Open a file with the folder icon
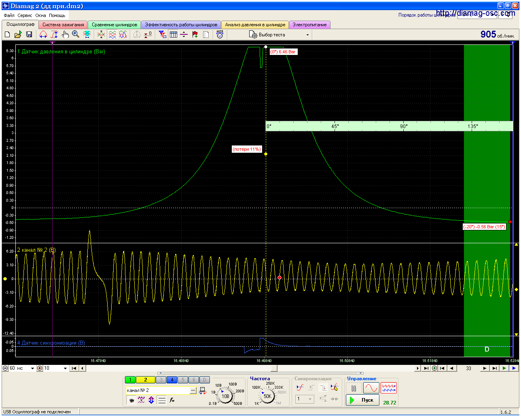 coord(18,35)
